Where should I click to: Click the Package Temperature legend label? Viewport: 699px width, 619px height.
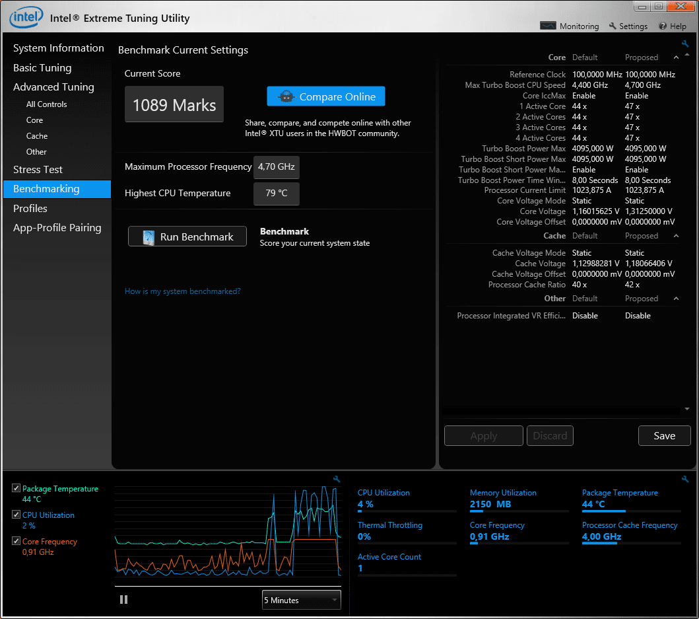point(60,489)
